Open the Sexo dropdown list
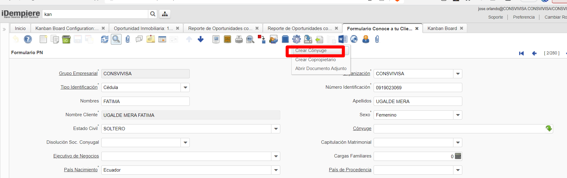567x178 pixels. pos(458,115)
